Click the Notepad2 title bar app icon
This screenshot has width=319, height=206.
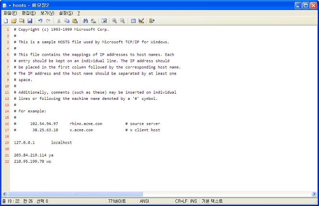(4, 5)
